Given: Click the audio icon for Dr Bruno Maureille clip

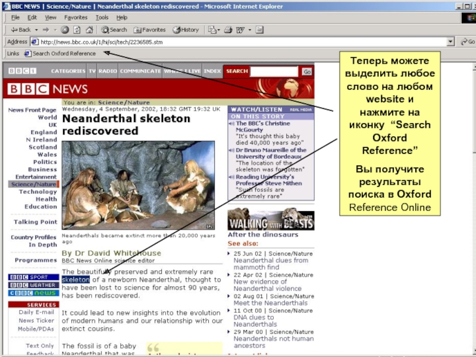Looking at the screenshot, I should 231,151.
